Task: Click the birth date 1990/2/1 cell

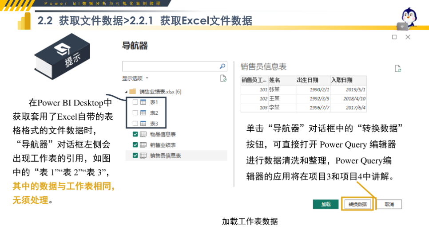Action: coord(313,89)
